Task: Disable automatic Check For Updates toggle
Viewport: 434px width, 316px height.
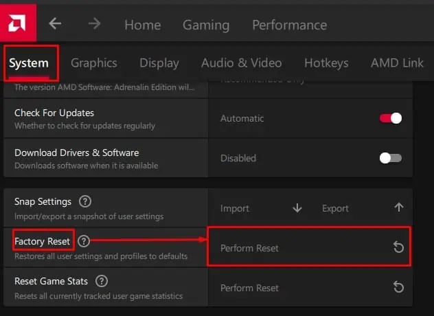Action: coord(390,118)
